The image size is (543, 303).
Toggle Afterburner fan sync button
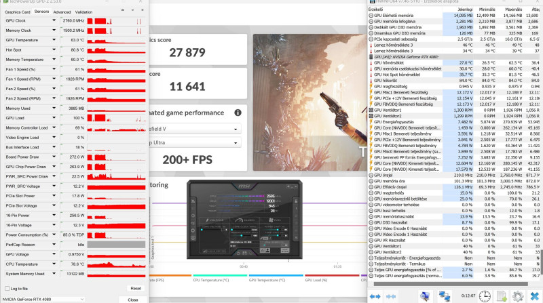pos(285,250)
